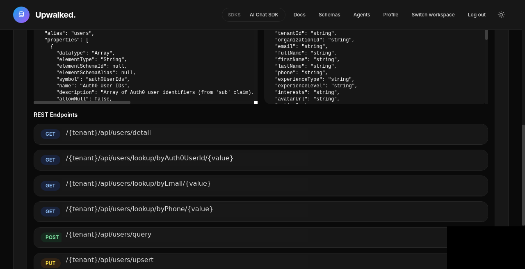Click Switch workspace
This screenshot has height=269, width=525.
tap(433, 15)
